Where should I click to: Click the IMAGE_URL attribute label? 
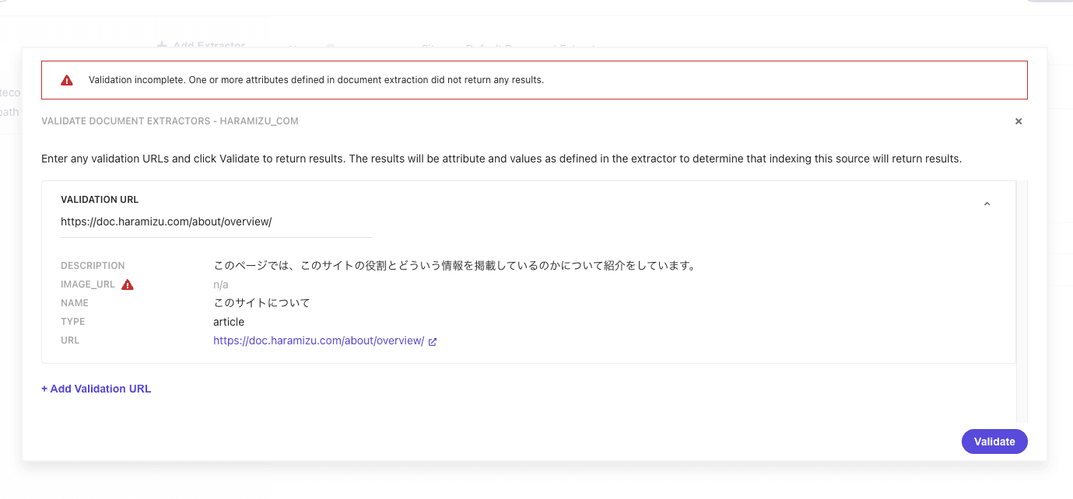(88, 284)
